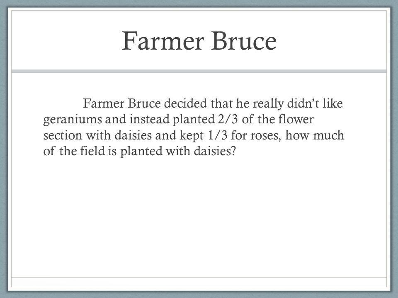Screen dimensions: 398x298
Task: Click the word 'field' in the last line
Action: [92, 151]
